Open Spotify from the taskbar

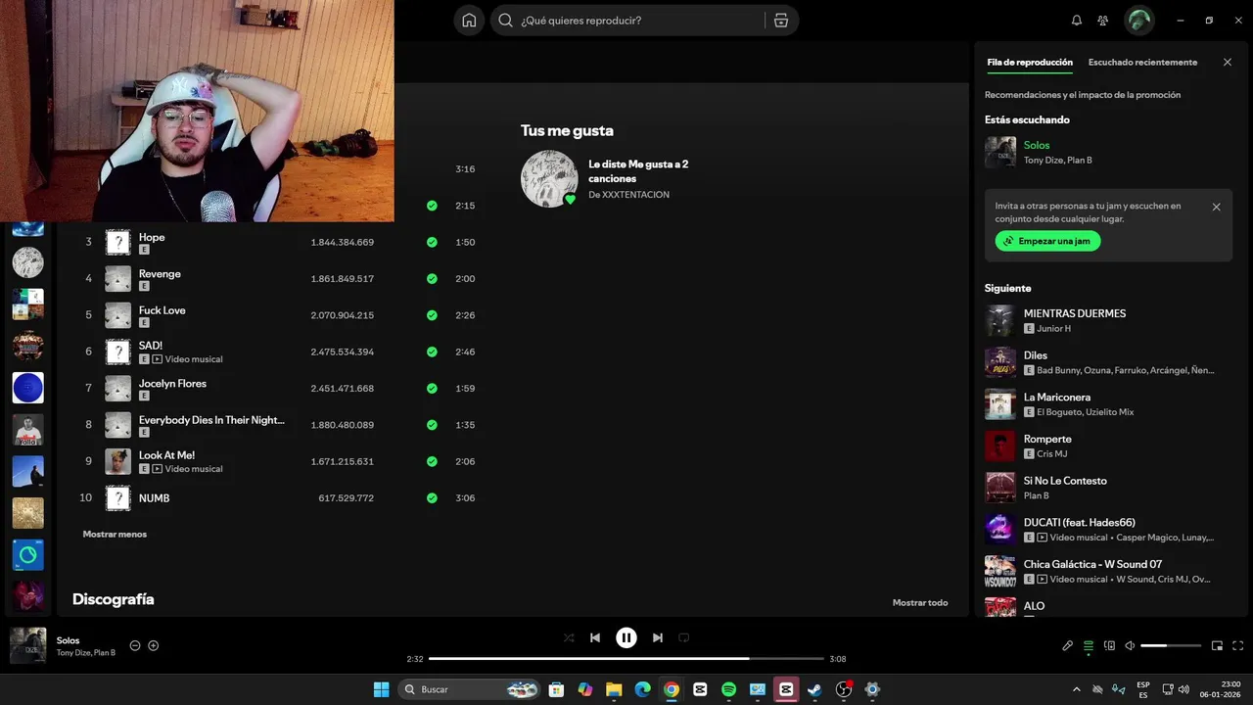728,689
